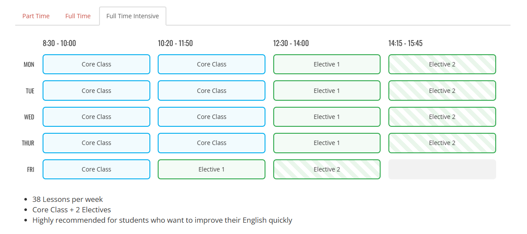This screenshot has width=527, height=234.
Task: Click Wednesday Elective 2 striped block
Action: tap(442, 117)
